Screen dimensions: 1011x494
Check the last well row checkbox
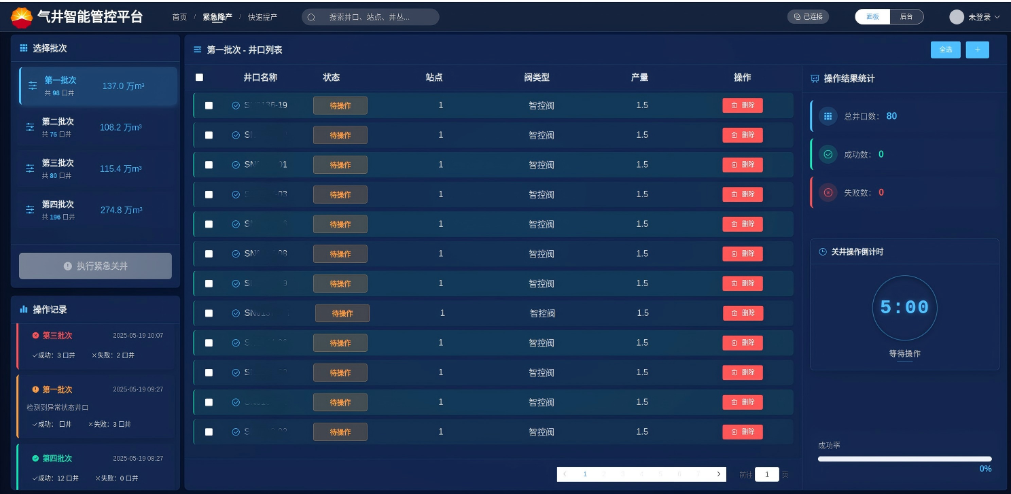pyautogui.click(x=209, y=431)
